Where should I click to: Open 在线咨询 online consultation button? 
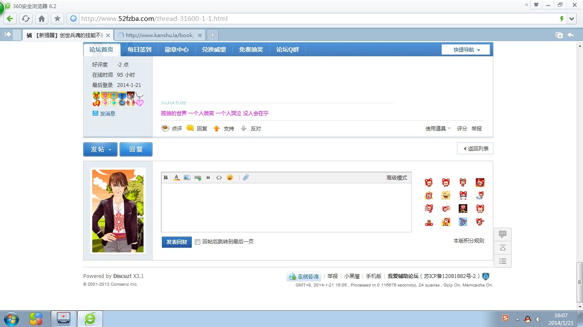click(304, 276)
